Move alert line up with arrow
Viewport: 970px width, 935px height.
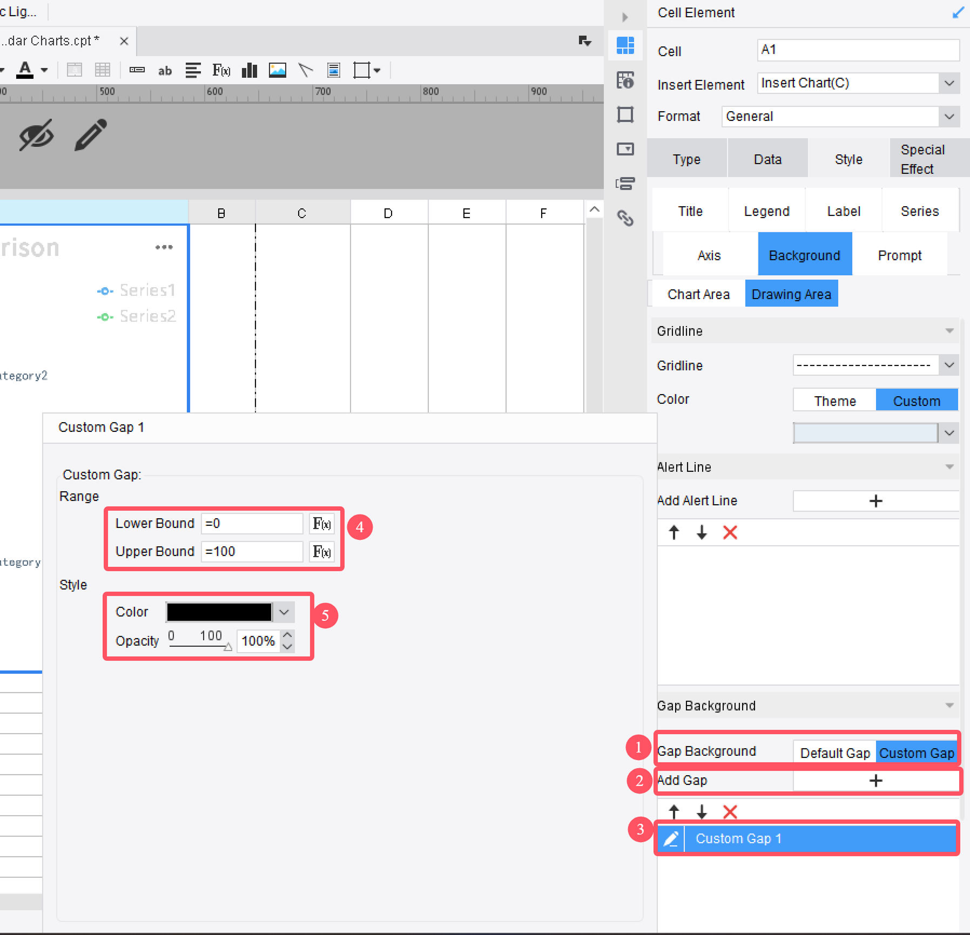(x=674, y=532)
